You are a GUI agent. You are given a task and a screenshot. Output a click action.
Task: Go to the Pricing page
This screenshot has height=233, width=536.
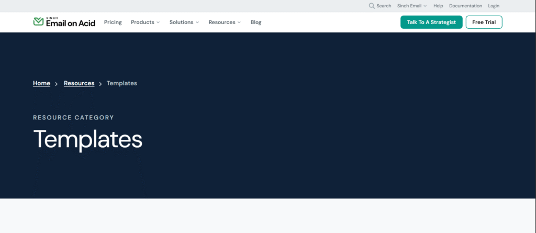pyautogui.click(x=113, y=23)
